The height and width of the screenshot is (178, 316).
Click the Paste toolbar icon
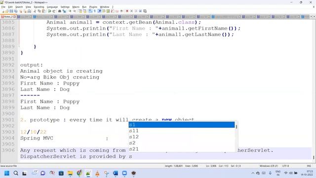click(43, 11)
